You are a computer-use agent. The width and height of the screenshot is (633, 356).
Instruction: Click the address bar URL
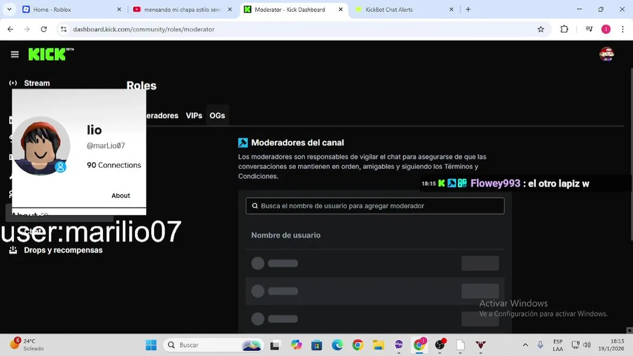click(143, 29)
